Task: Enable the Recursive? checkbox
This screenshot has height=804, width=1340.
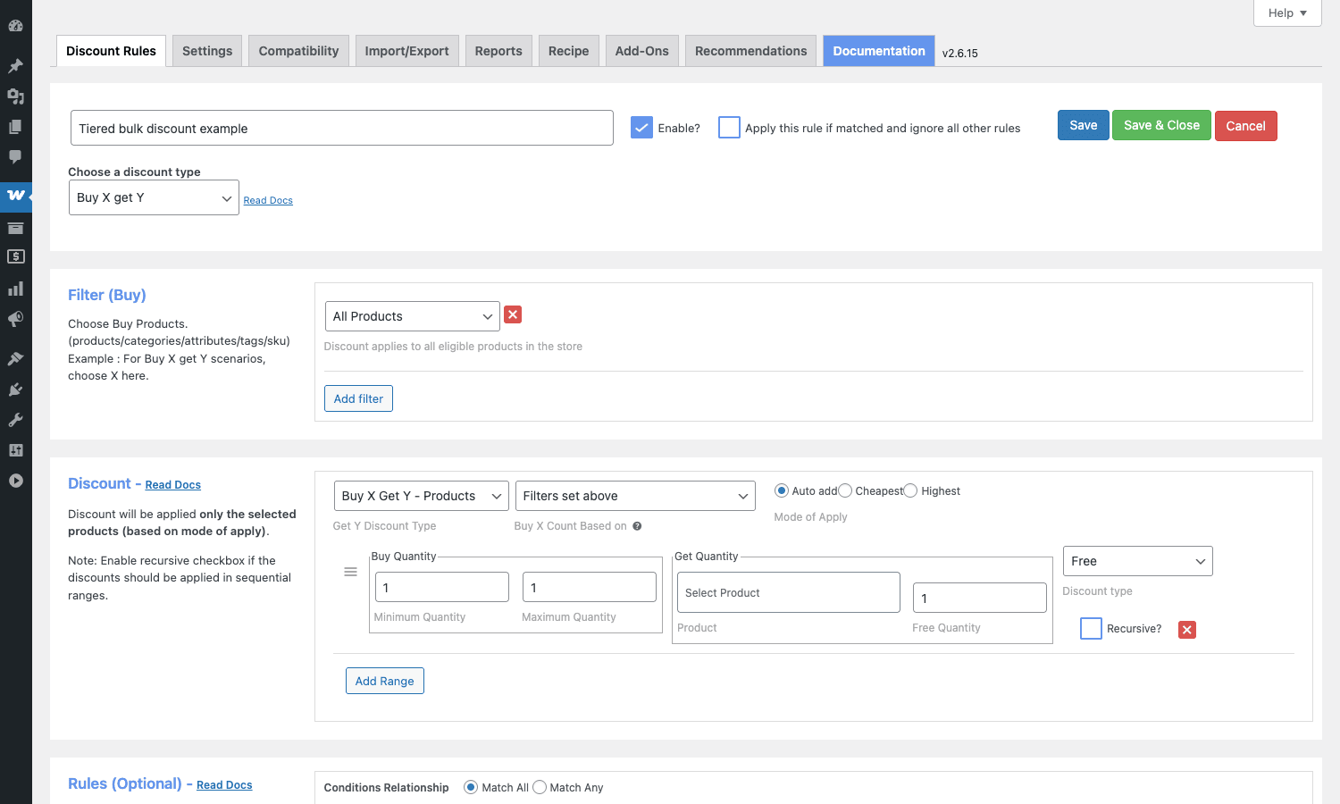Action: pos(1091,629)
